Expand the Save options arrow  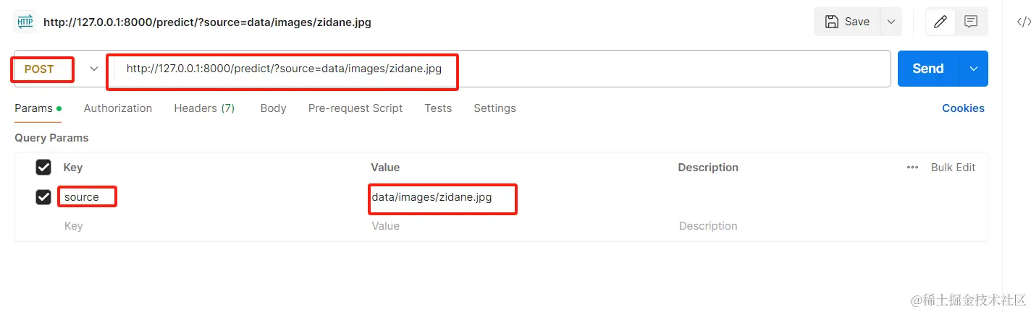[891, 22]
